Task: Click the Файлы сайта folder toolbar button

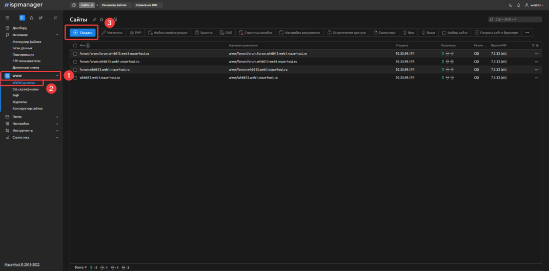Action: (x=454, y=33)
